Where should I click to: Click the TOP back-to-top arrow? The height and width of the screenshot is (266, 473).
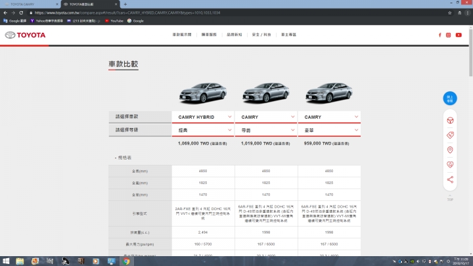click(450, 198)
